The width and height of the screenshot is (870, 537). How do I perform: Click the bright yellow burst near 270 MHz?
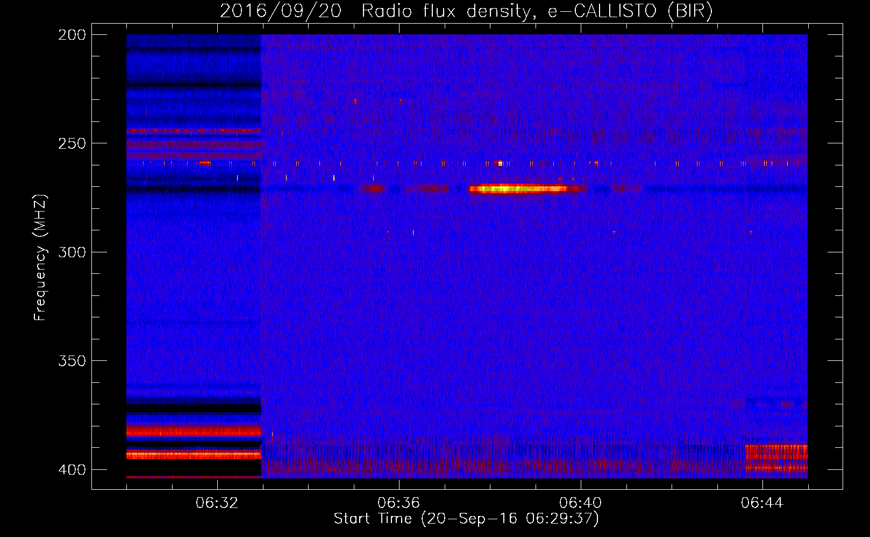coord(519,188)
